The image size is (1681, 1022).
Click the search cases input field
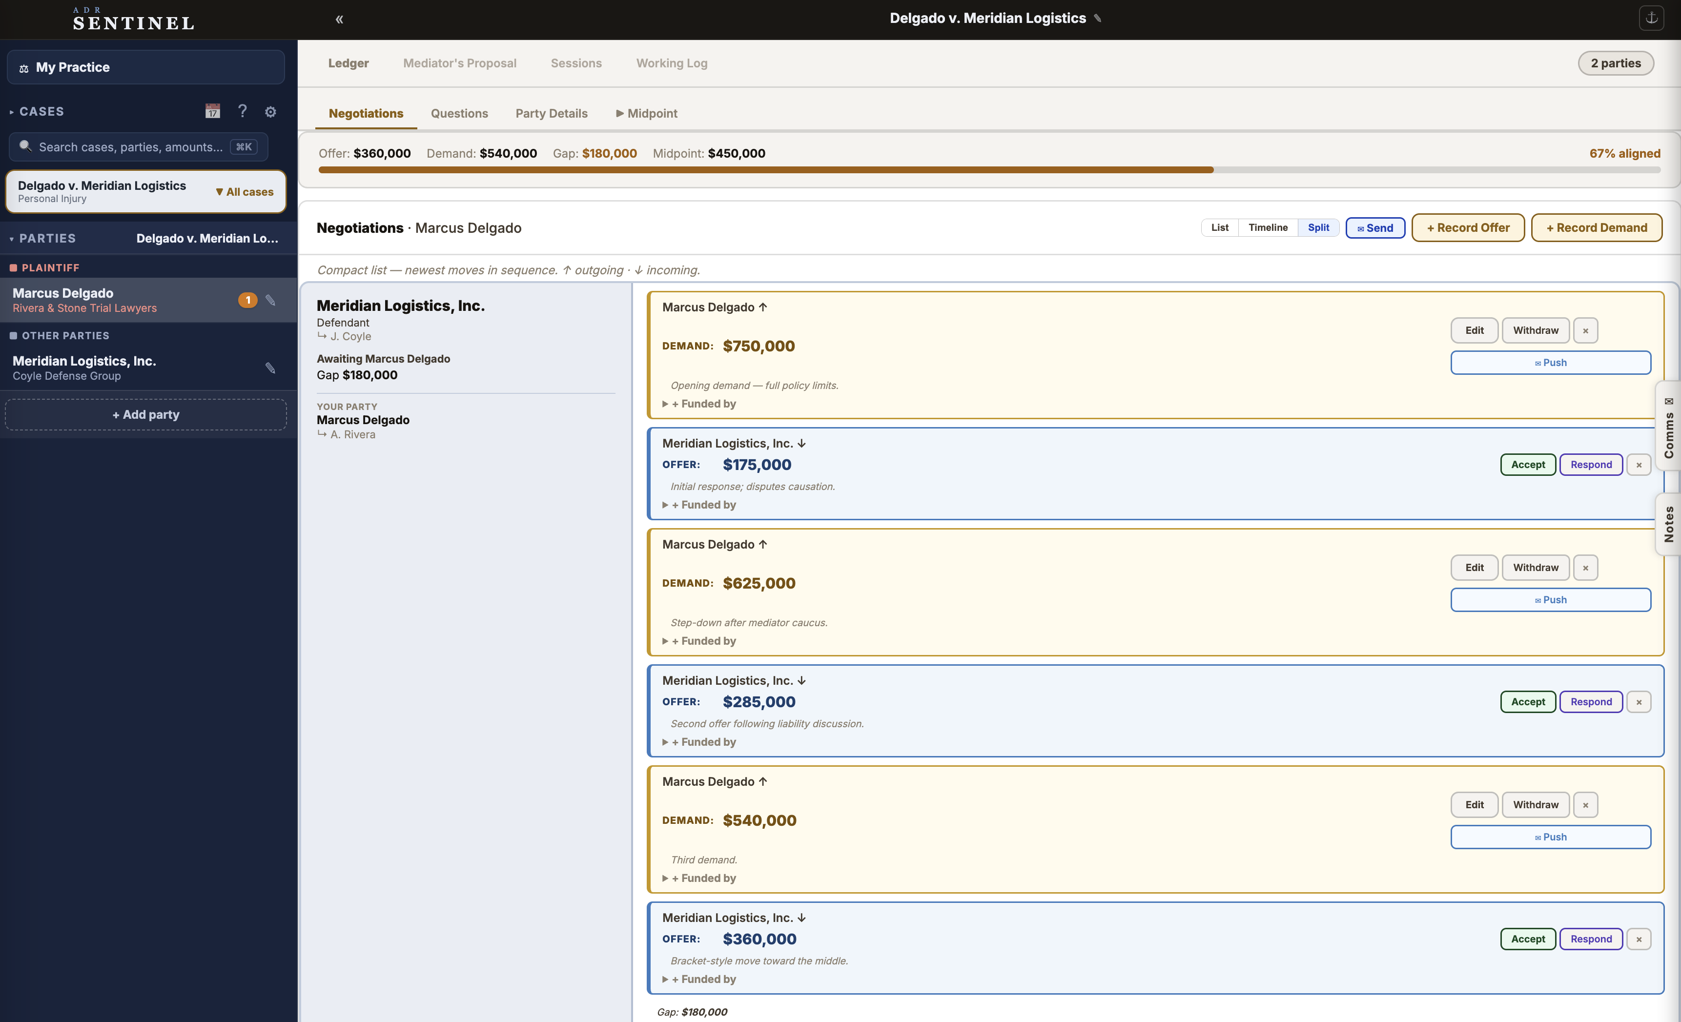click(139, 147)
